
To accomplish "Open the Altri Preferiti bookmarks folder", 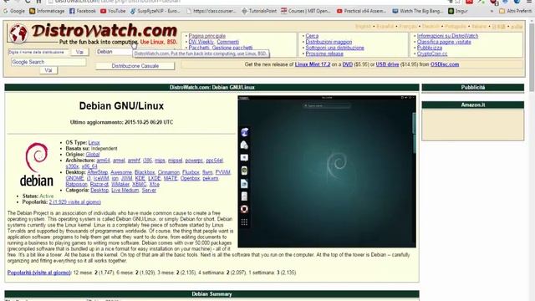I will point(515,11).
